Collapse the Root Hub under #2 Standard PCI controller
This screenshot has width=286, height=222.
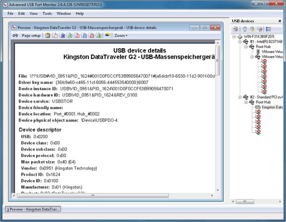pos(246,102)
